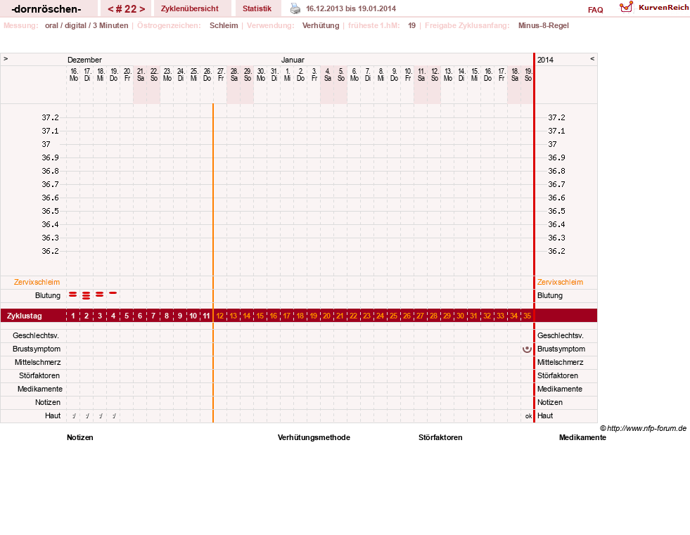Open the nfp-forum.de copyright link
Viewport: 690px width, 535px height.
click(x=643, y=429)
